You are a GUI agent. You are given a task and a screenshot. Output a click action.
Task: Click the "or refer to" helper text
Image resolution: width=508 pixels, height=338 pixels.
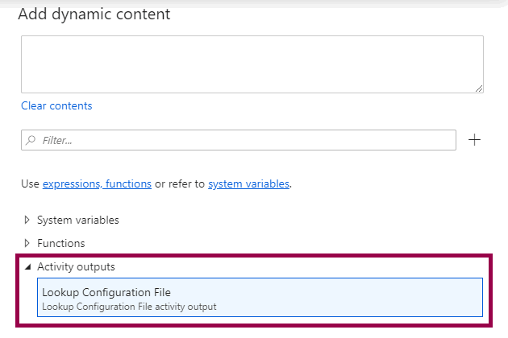click(180, 183)
